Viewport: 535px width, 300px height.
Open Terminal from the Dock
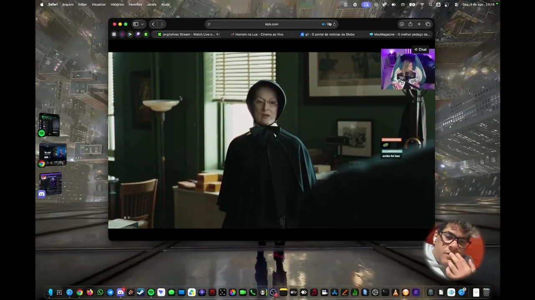click(x=385, y=292)
